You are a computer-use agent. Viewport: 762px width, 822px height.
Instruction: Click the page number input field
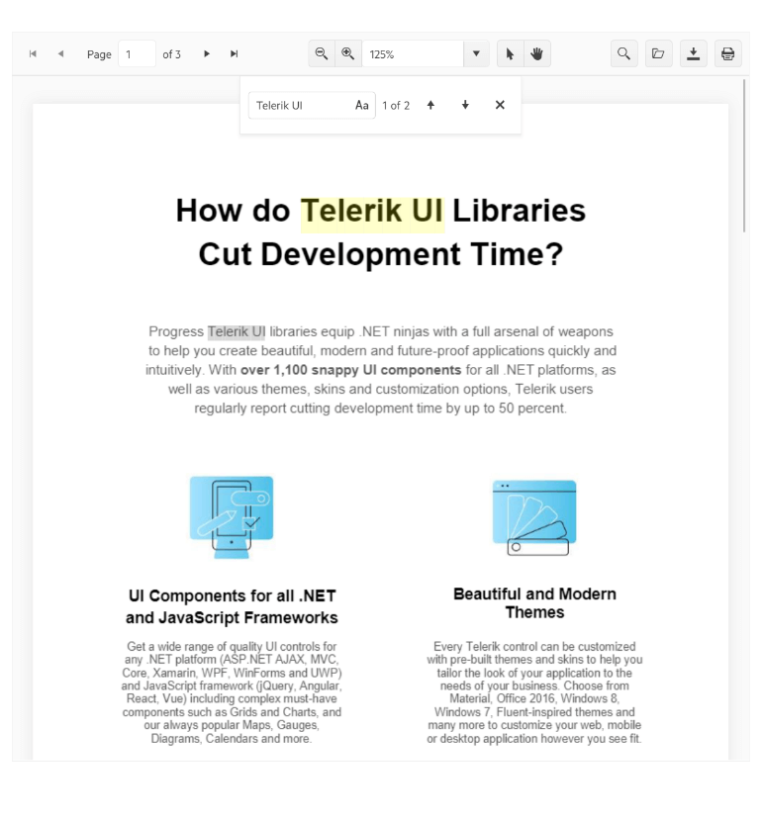coord(137,54)
